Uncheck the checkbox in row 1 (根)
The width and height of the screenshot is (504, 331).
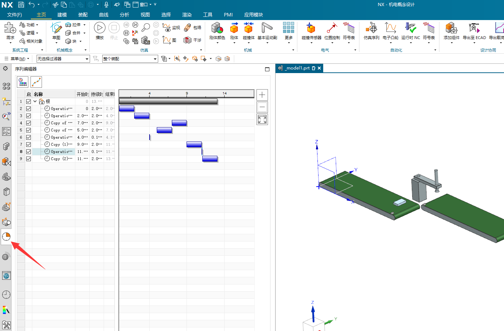coord(28,101)
